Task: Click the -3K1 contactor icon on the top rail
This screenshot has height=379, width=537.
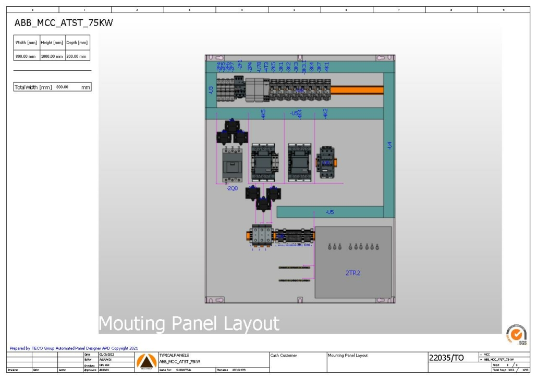Action: tap(282, 89)
